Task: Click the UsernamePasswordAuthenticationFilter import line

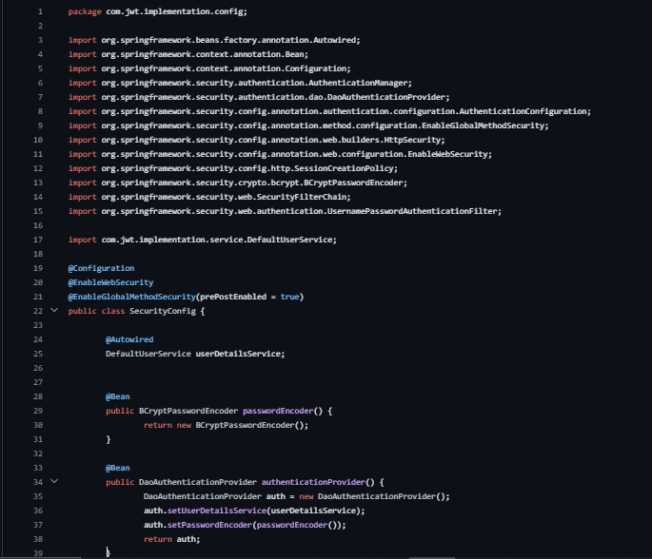Action: point(285,211)
